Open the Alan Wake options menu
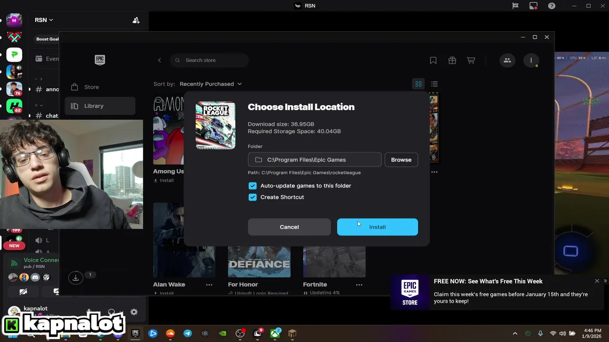609x342 pixels. coord(209,285)
